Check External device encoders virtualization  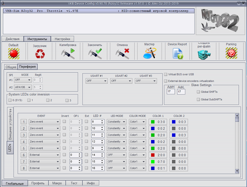(166, 81)
